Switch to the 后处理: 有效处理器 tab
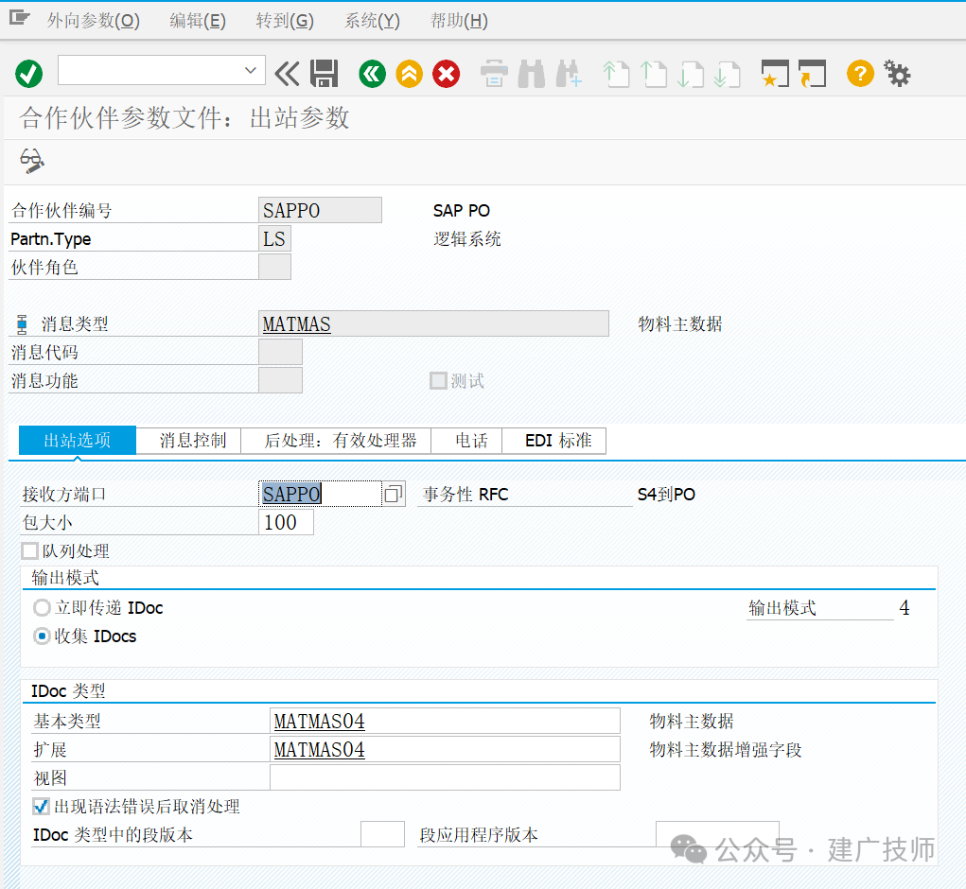966x889 pixels. [336, 440]
